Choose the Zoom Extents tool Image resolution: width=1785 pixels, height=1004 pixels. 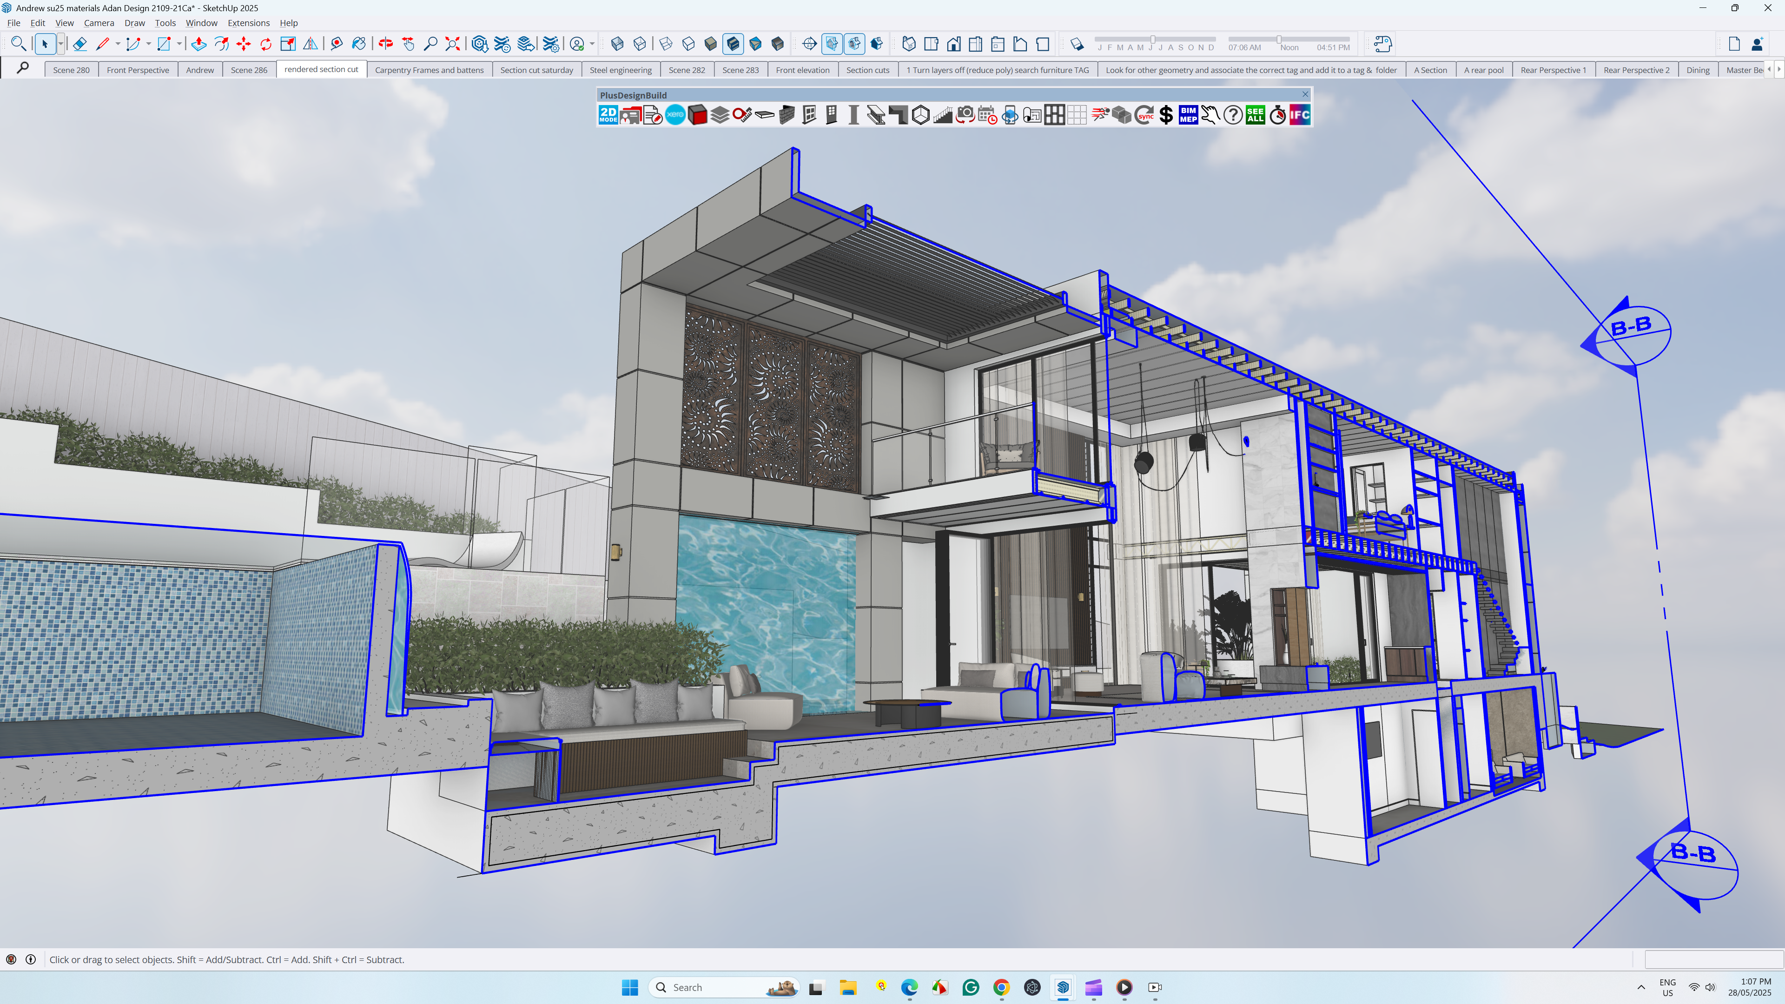452,44
